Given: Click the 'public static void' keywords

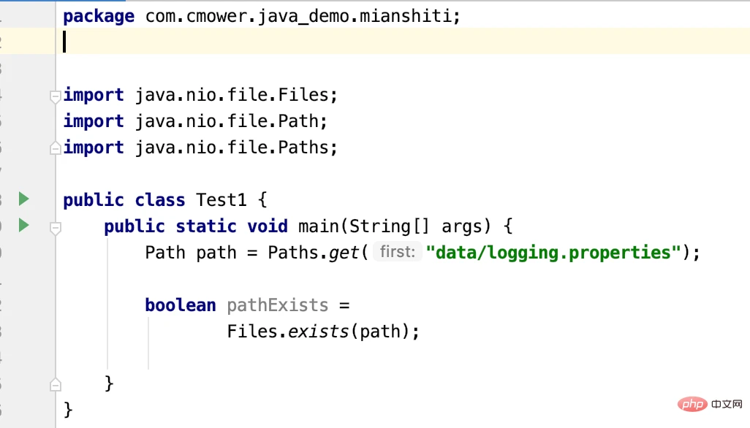Looking at the screenshot, I should point(196,226).
